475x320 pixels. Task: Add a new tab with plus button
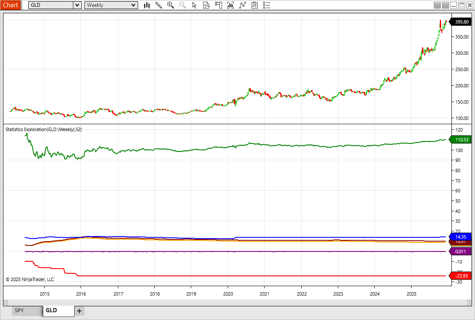click(79, 311)
